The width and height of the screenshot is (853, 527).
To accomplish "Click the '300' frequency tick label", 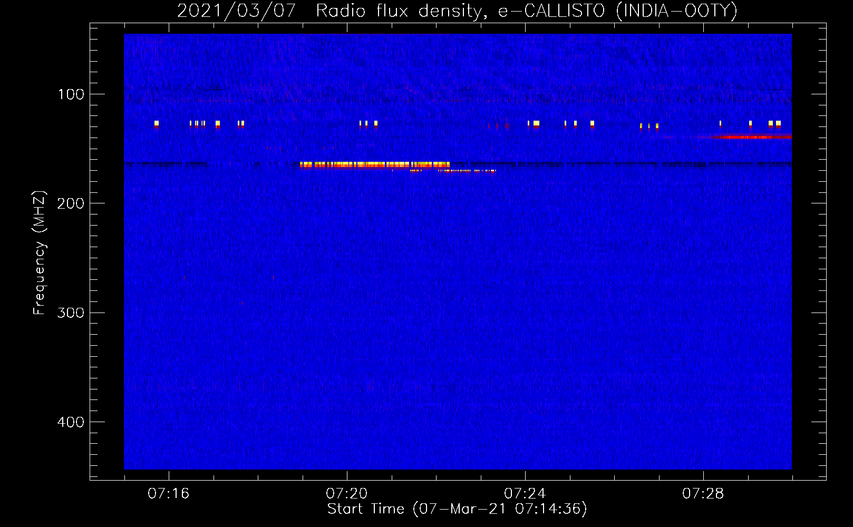I will click(x=71, y=313).
